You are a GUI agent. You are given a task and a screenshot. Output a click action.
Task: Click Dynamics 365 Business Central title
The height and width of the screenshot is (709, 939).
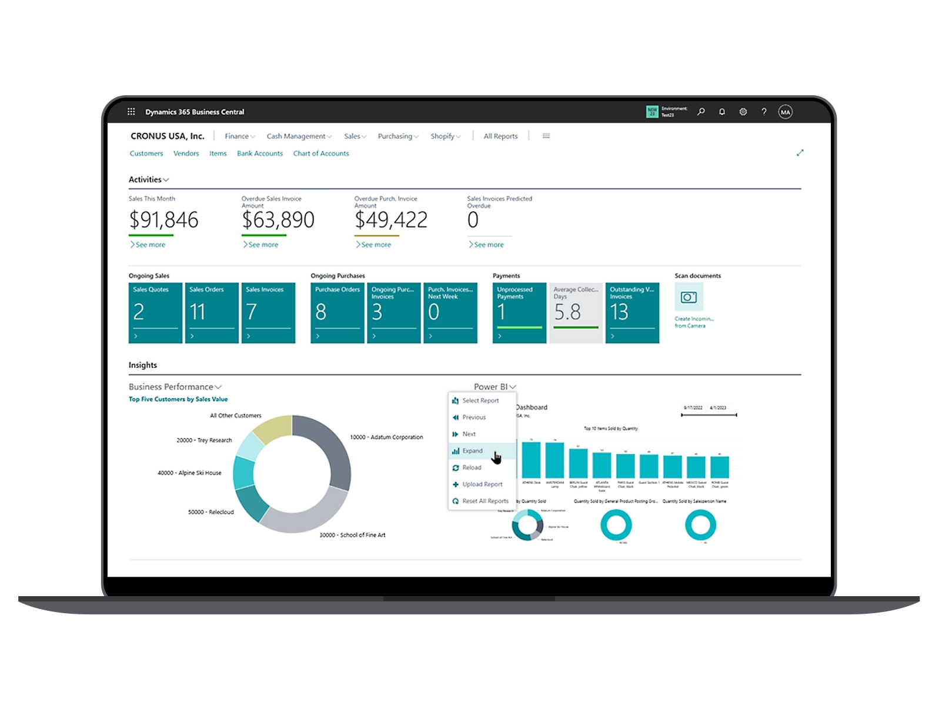(x=195, y=112)
